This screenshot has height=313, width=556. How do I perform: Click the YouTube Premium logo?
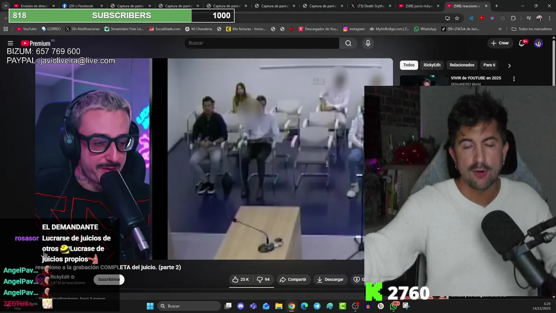(36, 43)
